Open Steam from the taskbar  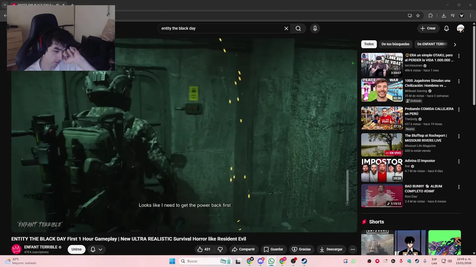pyautogui.click(x=304, y=261)
